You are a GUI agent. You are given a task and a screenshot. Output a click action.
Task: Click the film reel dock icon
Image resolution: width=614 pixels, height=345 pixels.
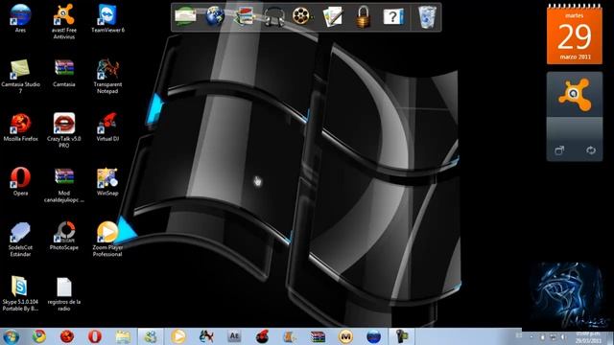click(x=302, y=17)
